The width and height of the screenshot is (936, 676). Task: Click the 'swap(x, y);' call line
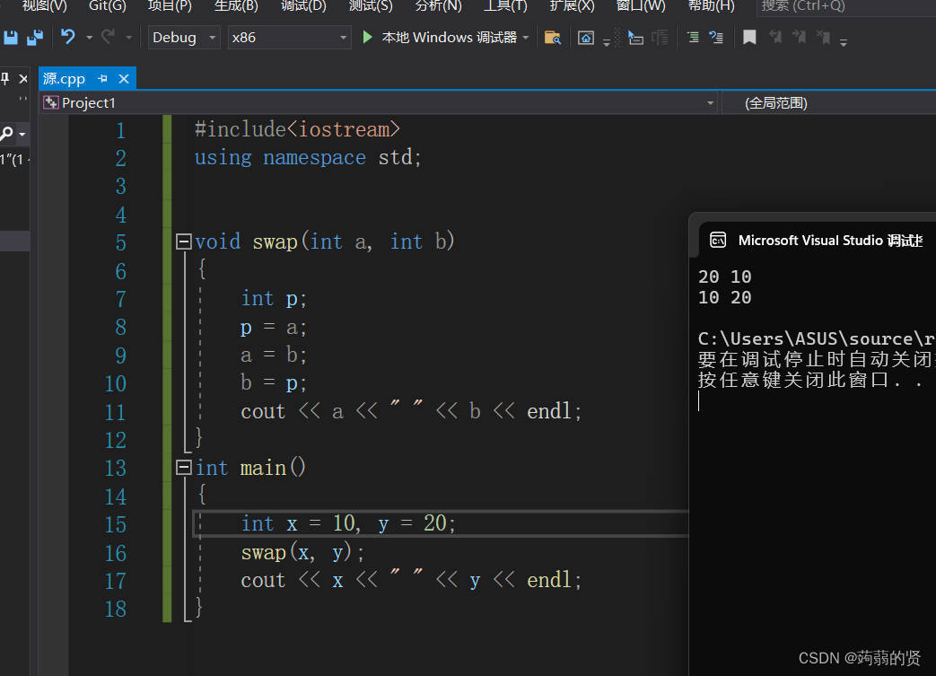(302, 552)
